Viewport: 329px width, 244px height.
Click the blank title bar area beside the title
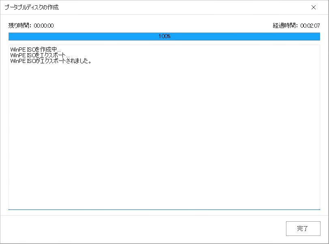(x=183, y=7)
